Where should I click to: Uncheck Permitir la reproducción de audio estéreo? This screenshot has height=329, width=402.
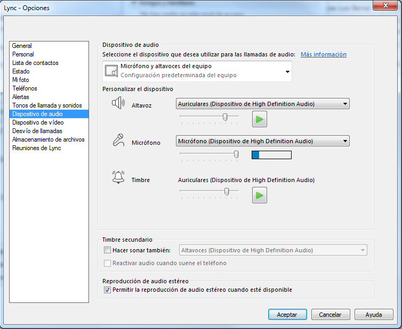pyautogui.click(x=107, y=290)
